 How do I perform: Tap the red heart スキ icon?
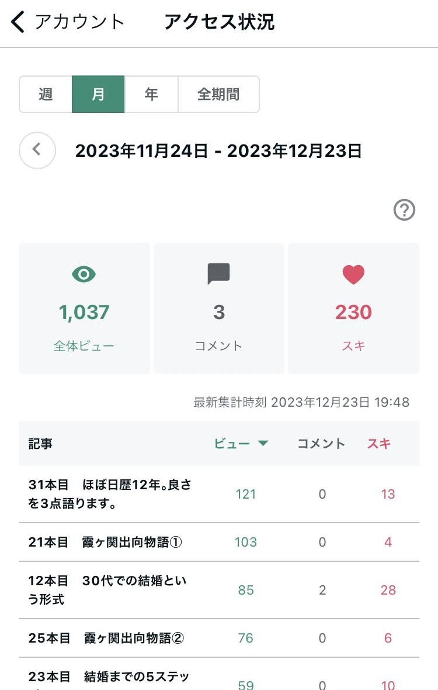tap(354, 274)
